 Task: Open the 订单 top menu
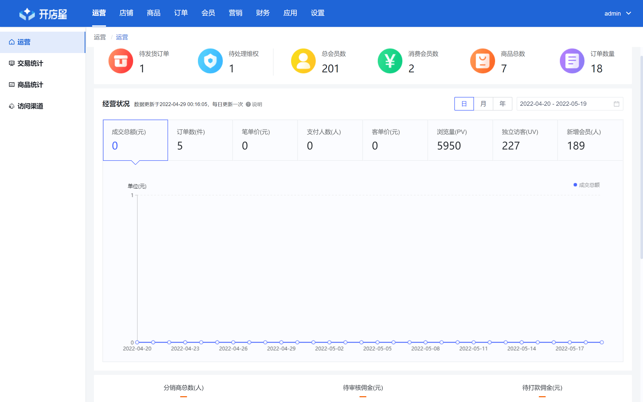pyautogui.click(x=181, y=13)
